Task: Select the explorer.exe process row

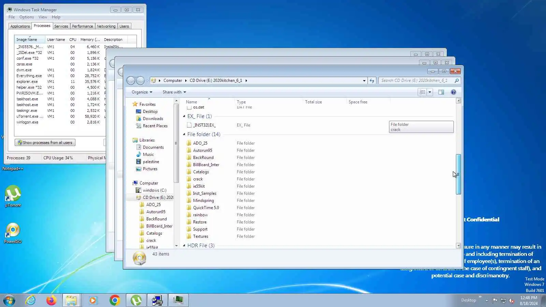Action: click(x=58, y=82)
